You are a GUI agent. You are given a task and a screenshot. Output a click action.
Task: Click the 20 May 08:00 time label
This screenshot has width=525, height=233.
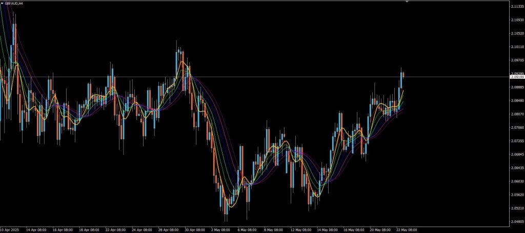pos(380,230)
